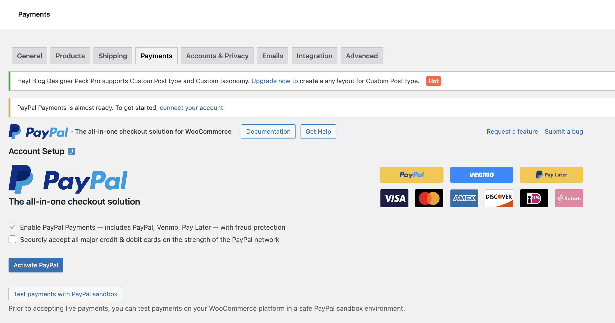Select the Pay Later payment icon
615x323 pixels.
pos(551,175)
